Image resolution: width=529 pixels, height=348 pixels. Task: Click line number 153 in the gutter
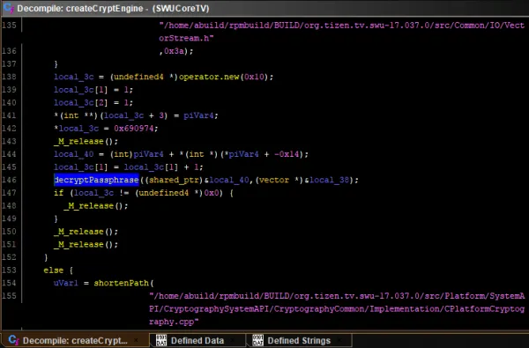pyautogui.click(x=9, y=270)
